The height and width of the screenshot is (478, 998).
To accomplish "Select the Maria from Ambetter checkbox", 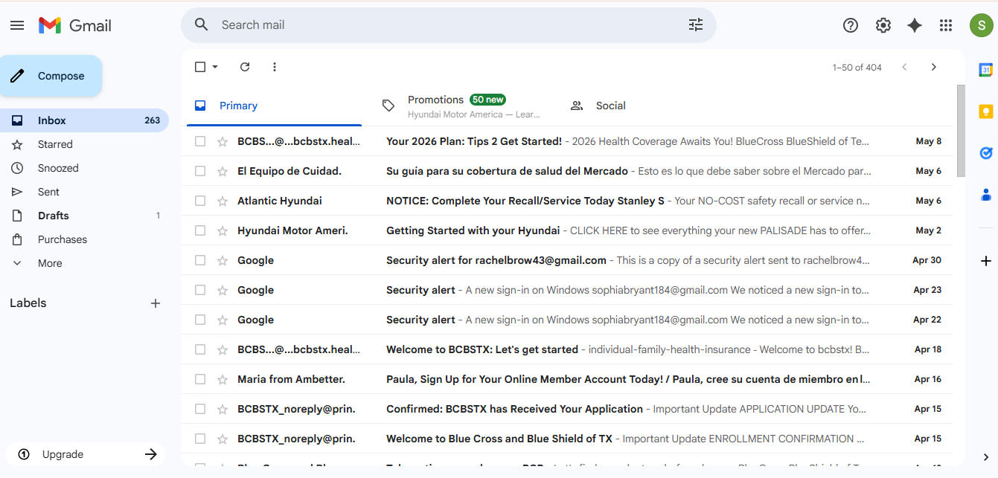I will 200,379.
